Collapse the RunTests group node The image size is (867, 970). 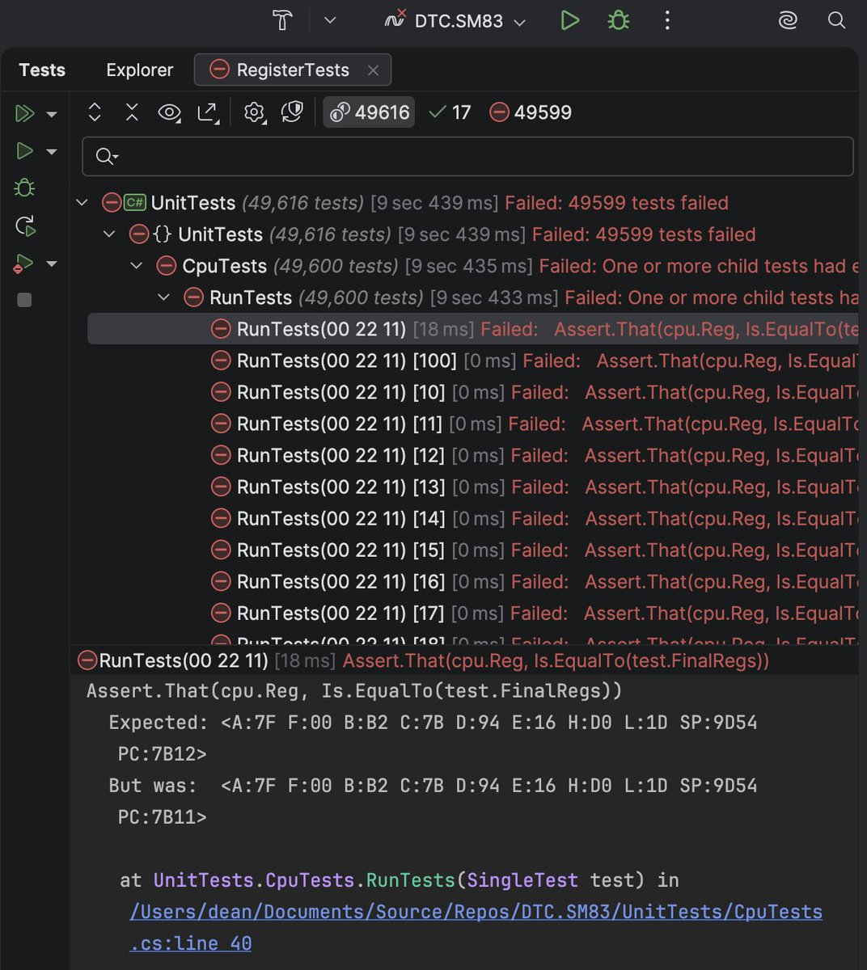tap(164, 297)
